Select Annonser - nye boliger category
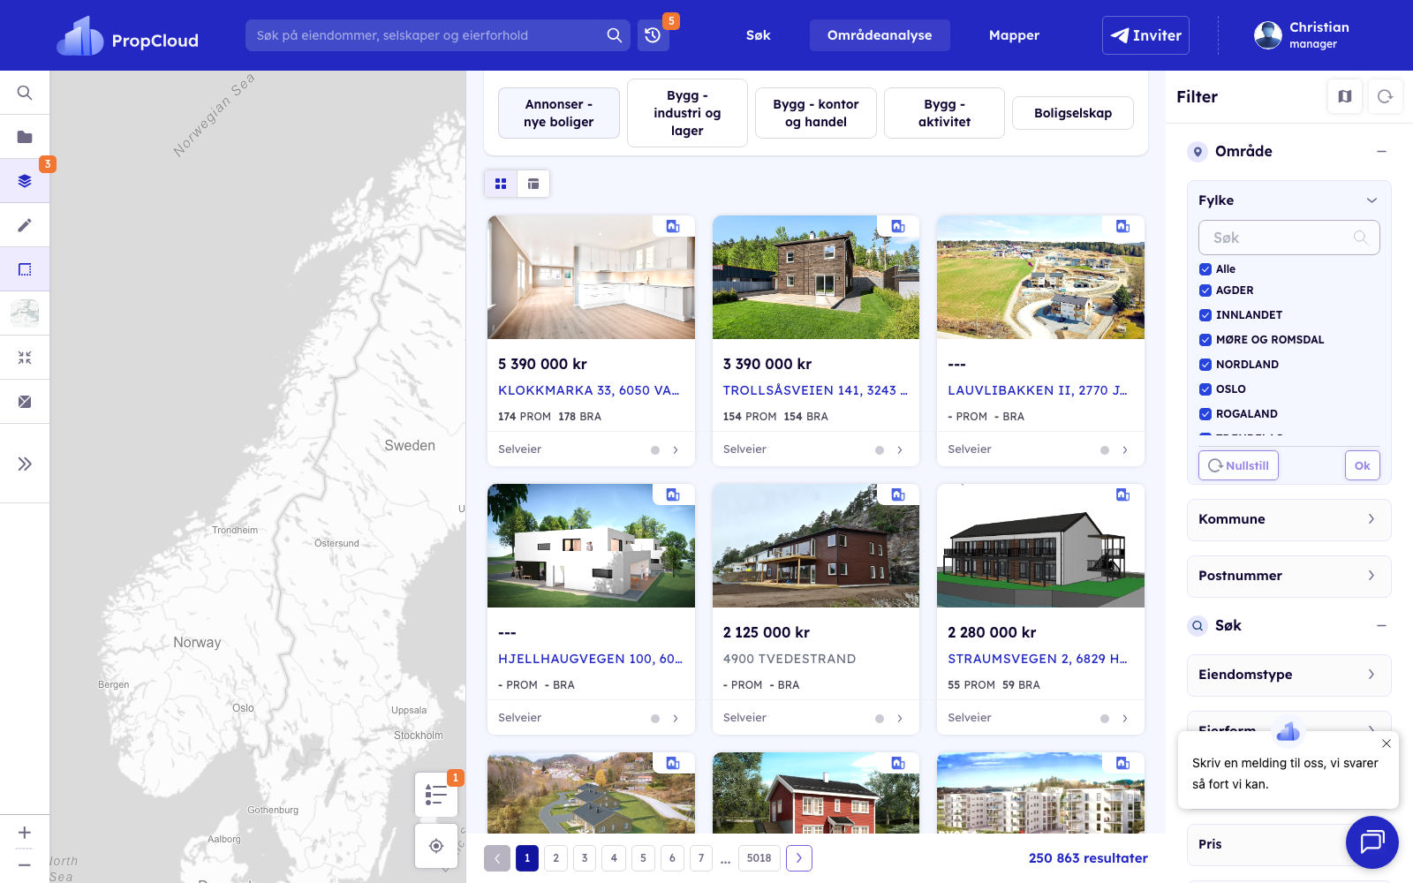 [559, 113]
